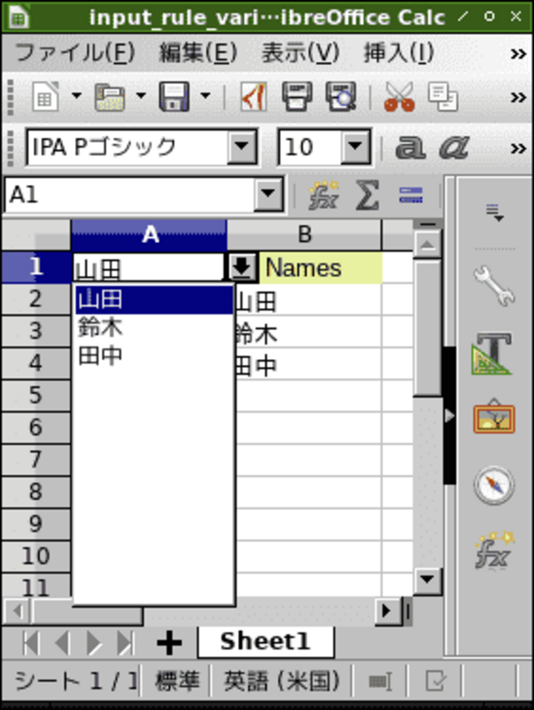
Task: Expand the formatting toolbar overflow chevron
Action: pyautogui.click(x=518, y=148)
